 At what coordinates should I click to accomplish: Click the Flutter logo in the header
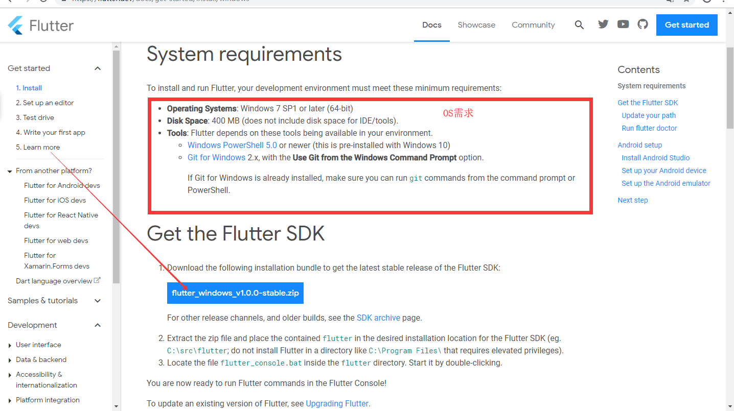point(40,25)
